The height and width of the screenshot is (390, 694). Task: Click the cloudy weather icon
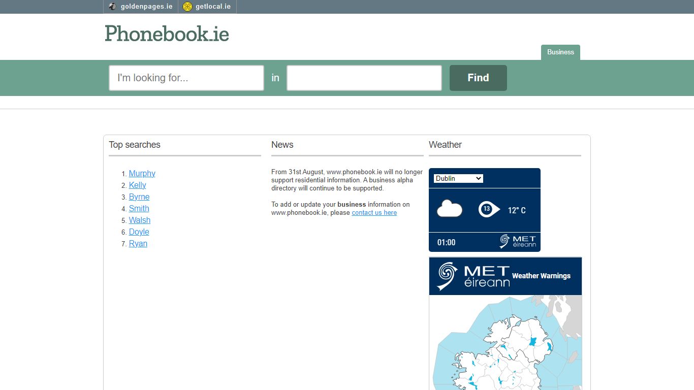click(450, 209)
